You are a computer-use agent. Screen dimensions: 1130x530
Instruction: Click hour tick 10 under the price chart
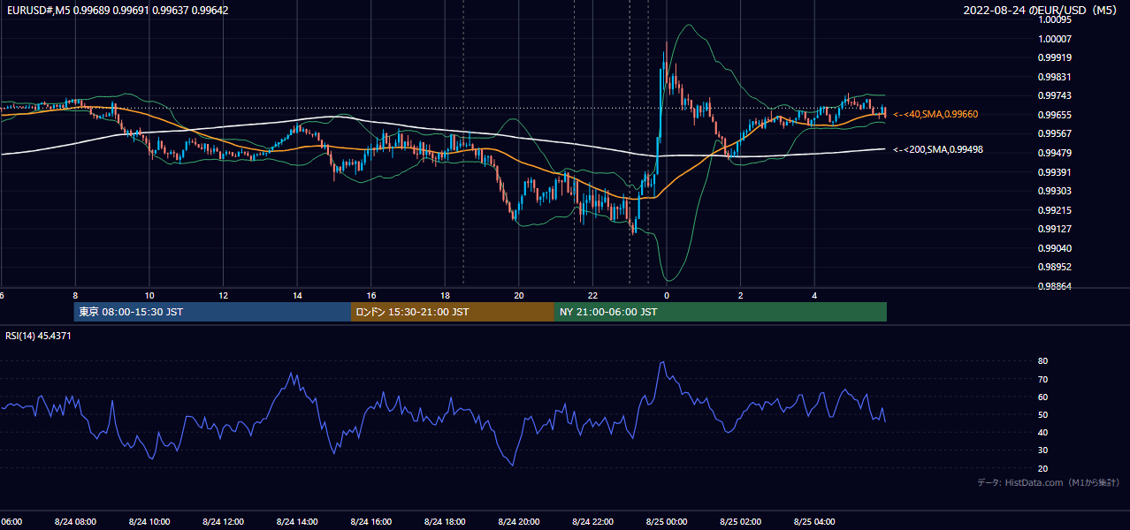(x=149, y=295)
